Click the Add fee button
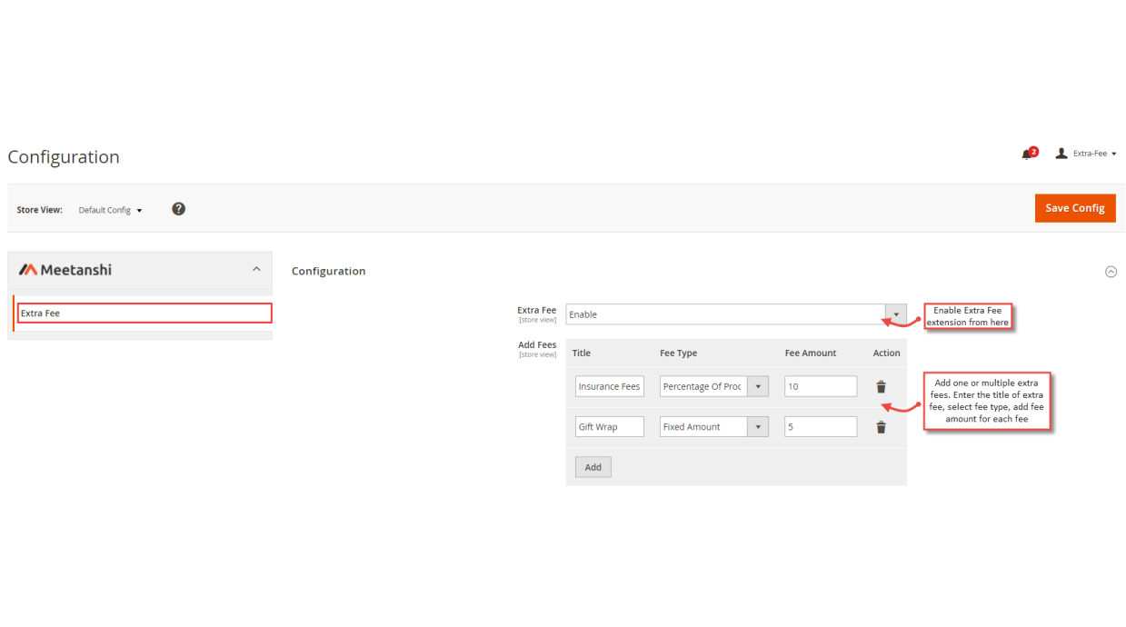 click(593, 467)
